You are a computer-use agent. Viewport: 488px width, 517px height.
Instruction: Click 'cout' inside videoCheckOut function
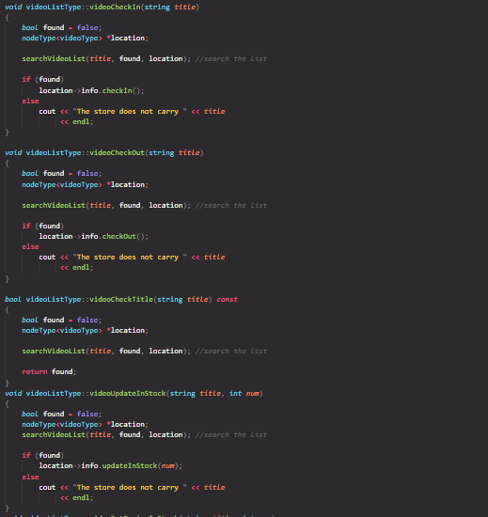click(47, 258)
